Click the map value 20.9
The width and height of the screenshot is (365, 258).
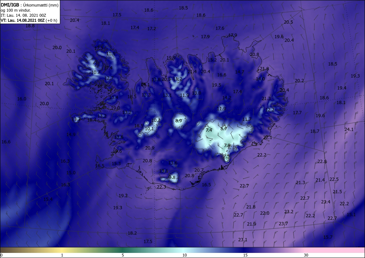pyautogui.click(x=150, y=148)
